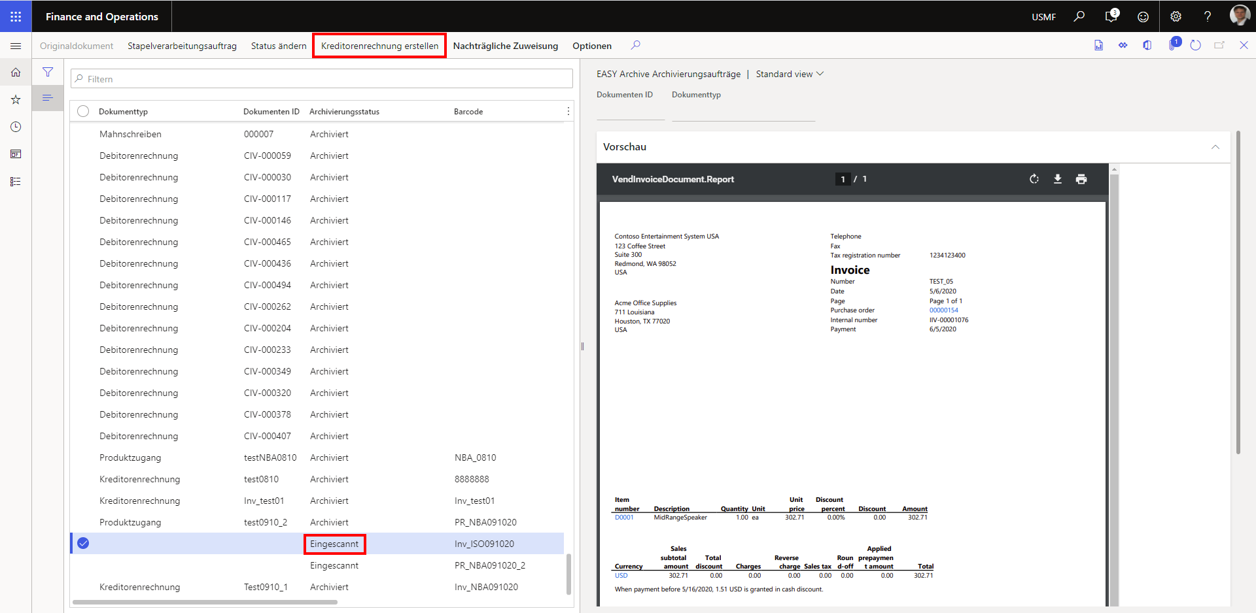Select row CIV-000059
Screen dimensions: 1256x613
pos(317,156)
